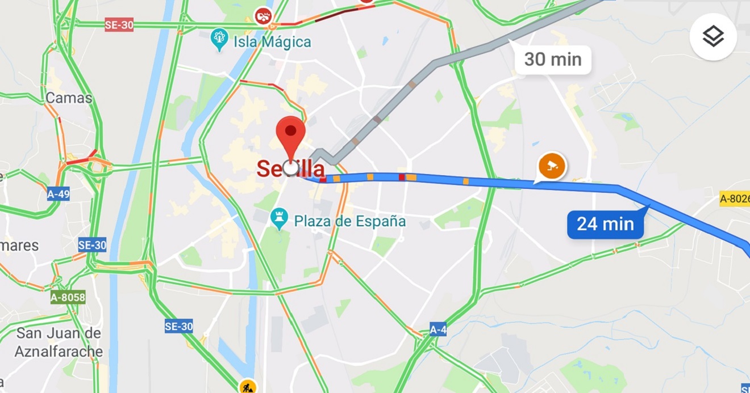Tap the Camas town label

pos(69,98)
